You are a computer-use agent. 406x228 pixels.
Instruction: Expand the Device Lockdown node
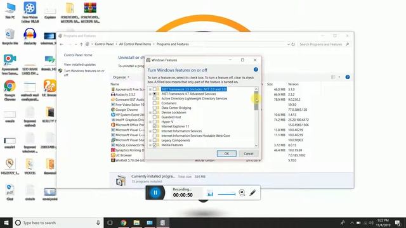point(150,113)
